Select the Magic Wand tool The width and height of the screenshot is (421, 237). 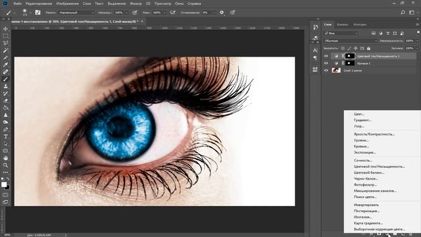coord(5,50)
